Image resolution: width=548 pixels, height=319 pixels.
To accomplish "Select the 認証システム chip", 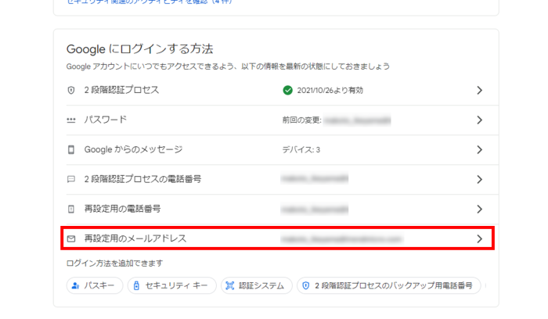I will (256, 286).
